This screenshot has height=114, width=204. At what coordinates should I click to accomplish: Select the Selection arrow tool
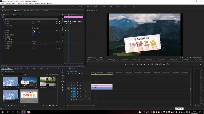[63, 70]
